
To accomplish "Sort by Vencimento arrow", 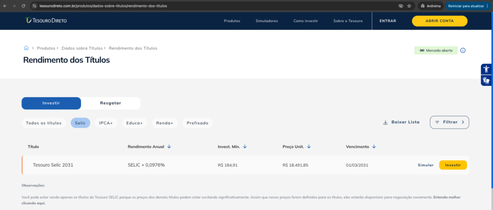I will [x=374, y=146].
